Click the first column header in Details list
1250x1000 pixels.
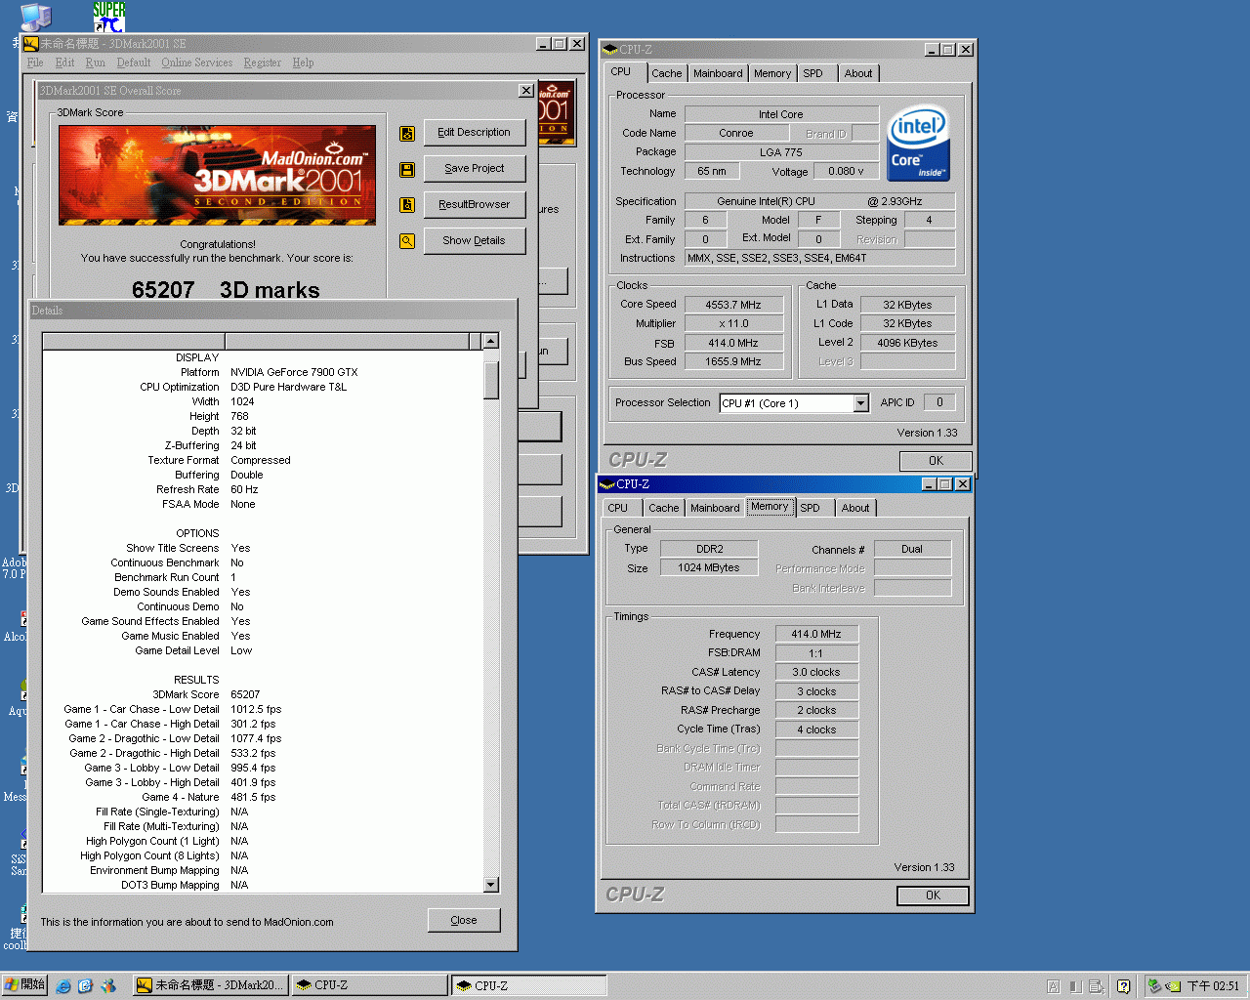tap(134, 342)
